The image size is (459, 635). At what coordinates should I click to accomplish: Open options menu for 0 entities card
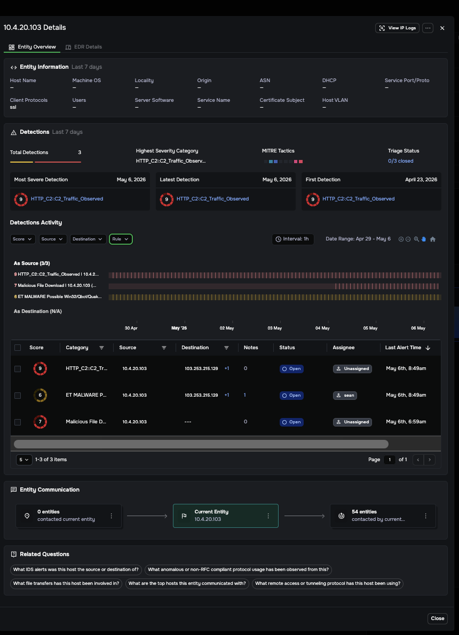tap(111, 516)
